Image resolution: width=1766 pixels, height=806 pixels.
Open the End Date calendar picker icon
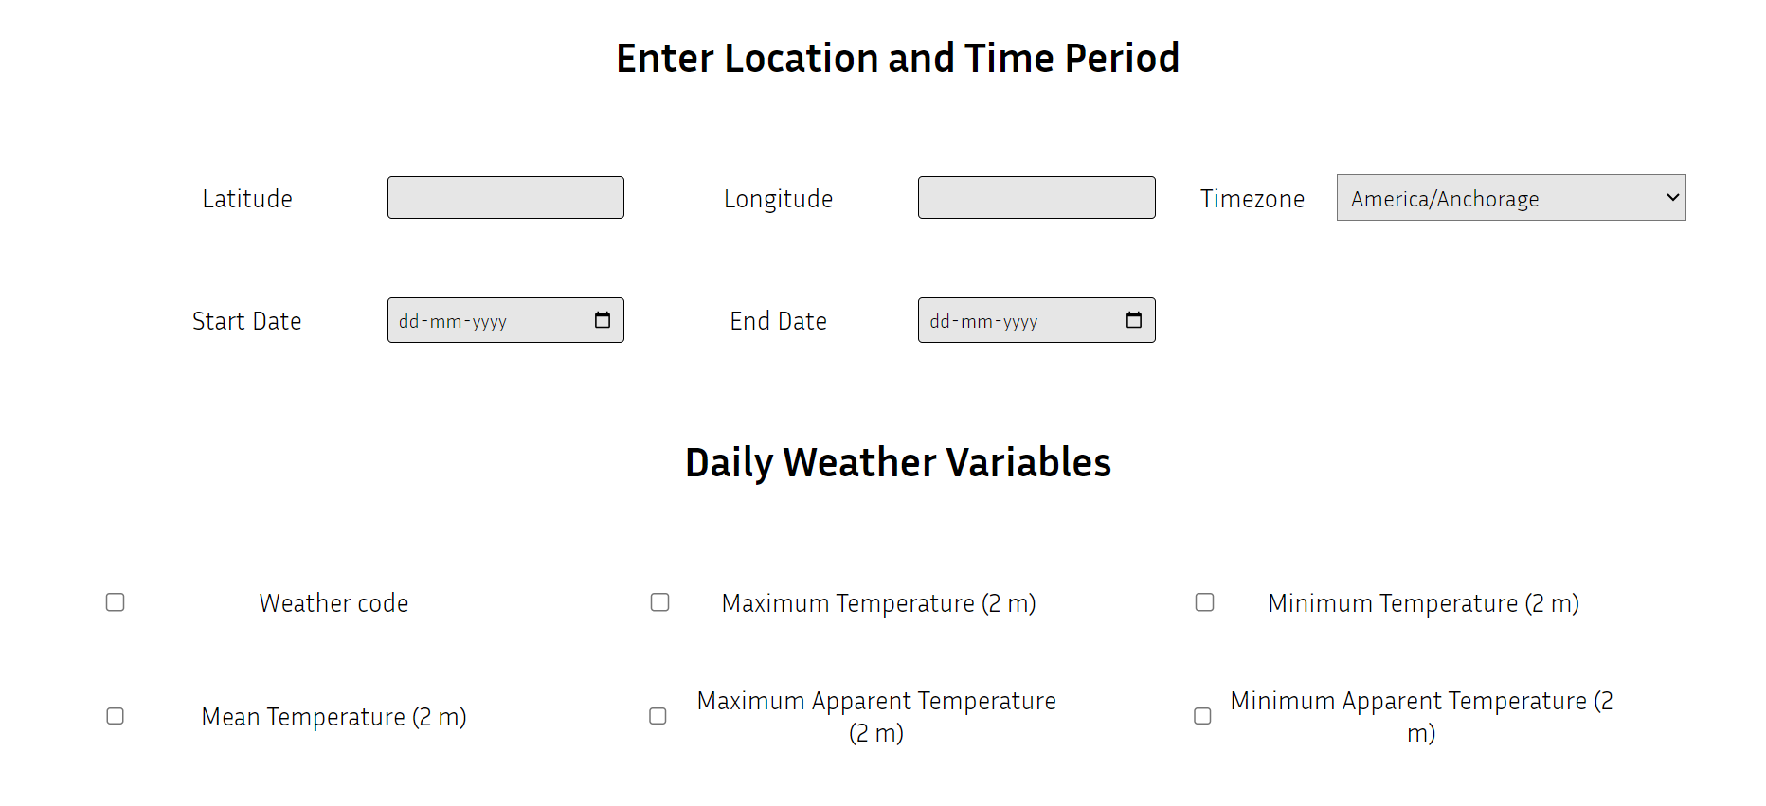tap(1134, 320)
